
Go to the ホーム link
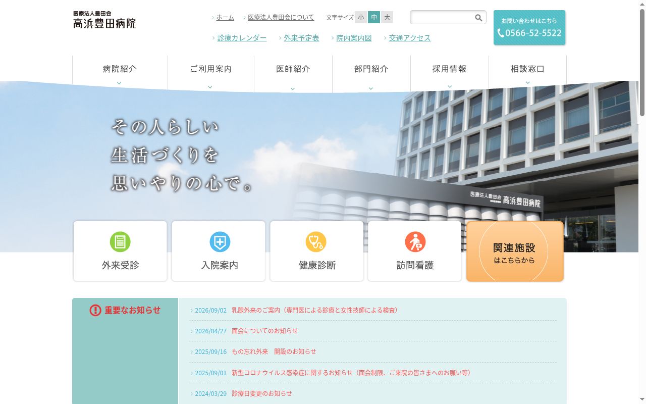point(225,17)
